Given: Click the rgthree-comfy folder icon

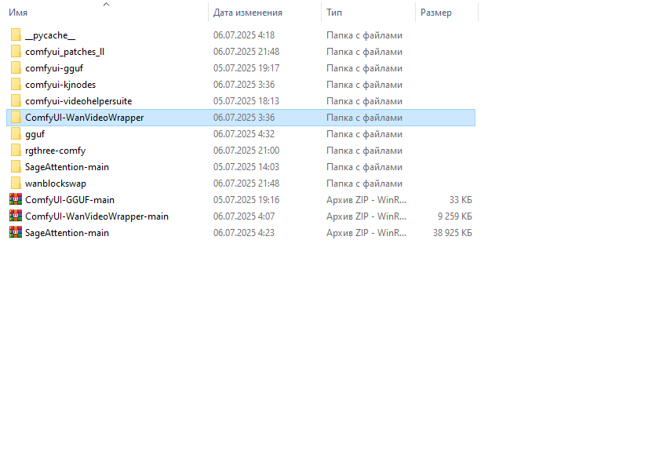Looking at the screenshot, I should [16, 151].
